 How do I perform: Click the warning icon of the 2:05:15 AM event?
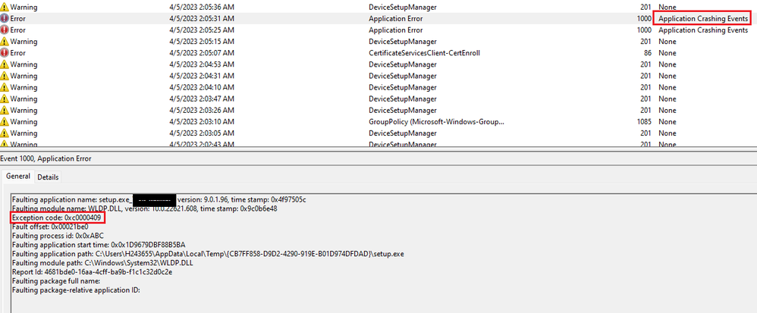[x=5, y=42]
